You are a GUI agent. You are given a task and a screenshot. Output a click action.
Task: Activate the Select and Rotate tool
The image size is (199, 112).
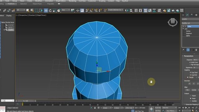50,10
